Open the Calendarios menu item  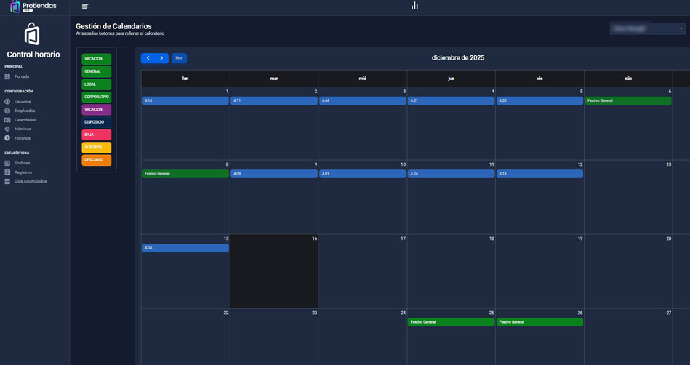coord(25,120)
